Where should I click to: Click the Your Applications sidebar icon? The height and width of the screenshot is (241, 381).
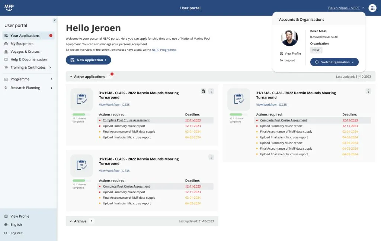[x=6, y=36]
